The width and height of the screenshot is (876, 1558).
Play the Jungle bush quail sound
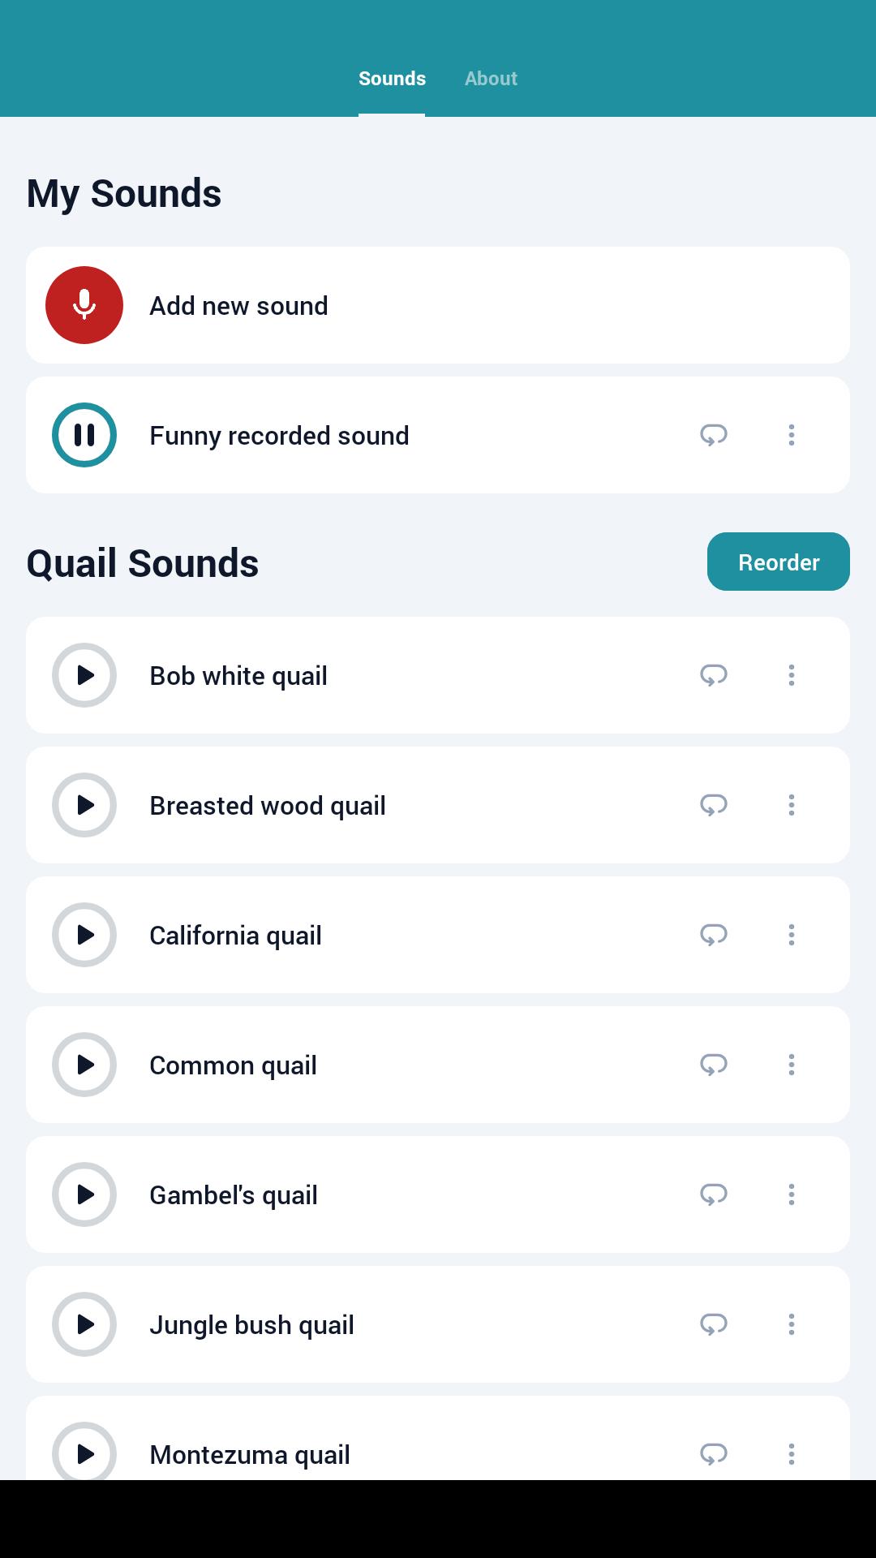(84, 1324)
